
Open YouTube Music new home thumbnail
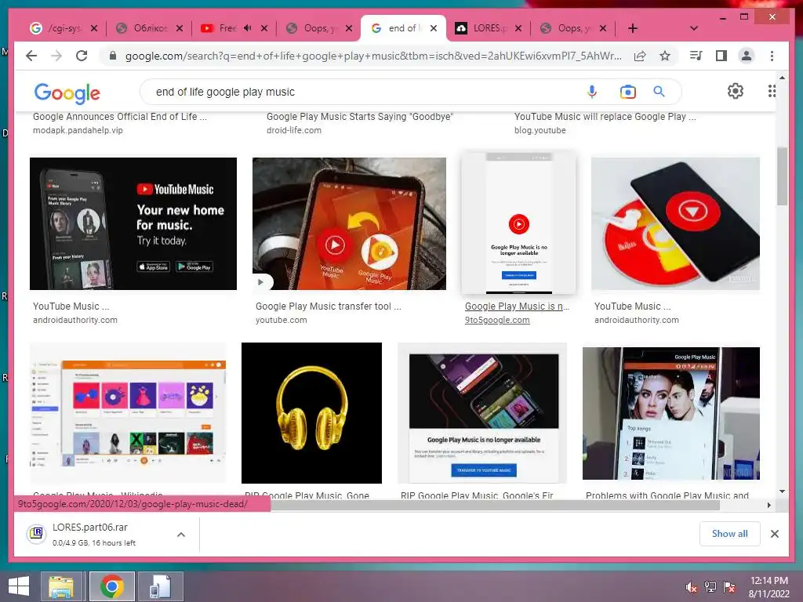point(133,223)
